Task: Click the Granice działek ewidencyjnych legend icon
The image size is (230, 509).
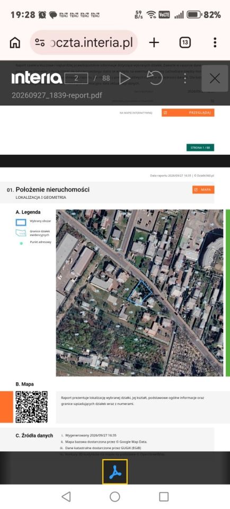Action: (x=21, y=233)
